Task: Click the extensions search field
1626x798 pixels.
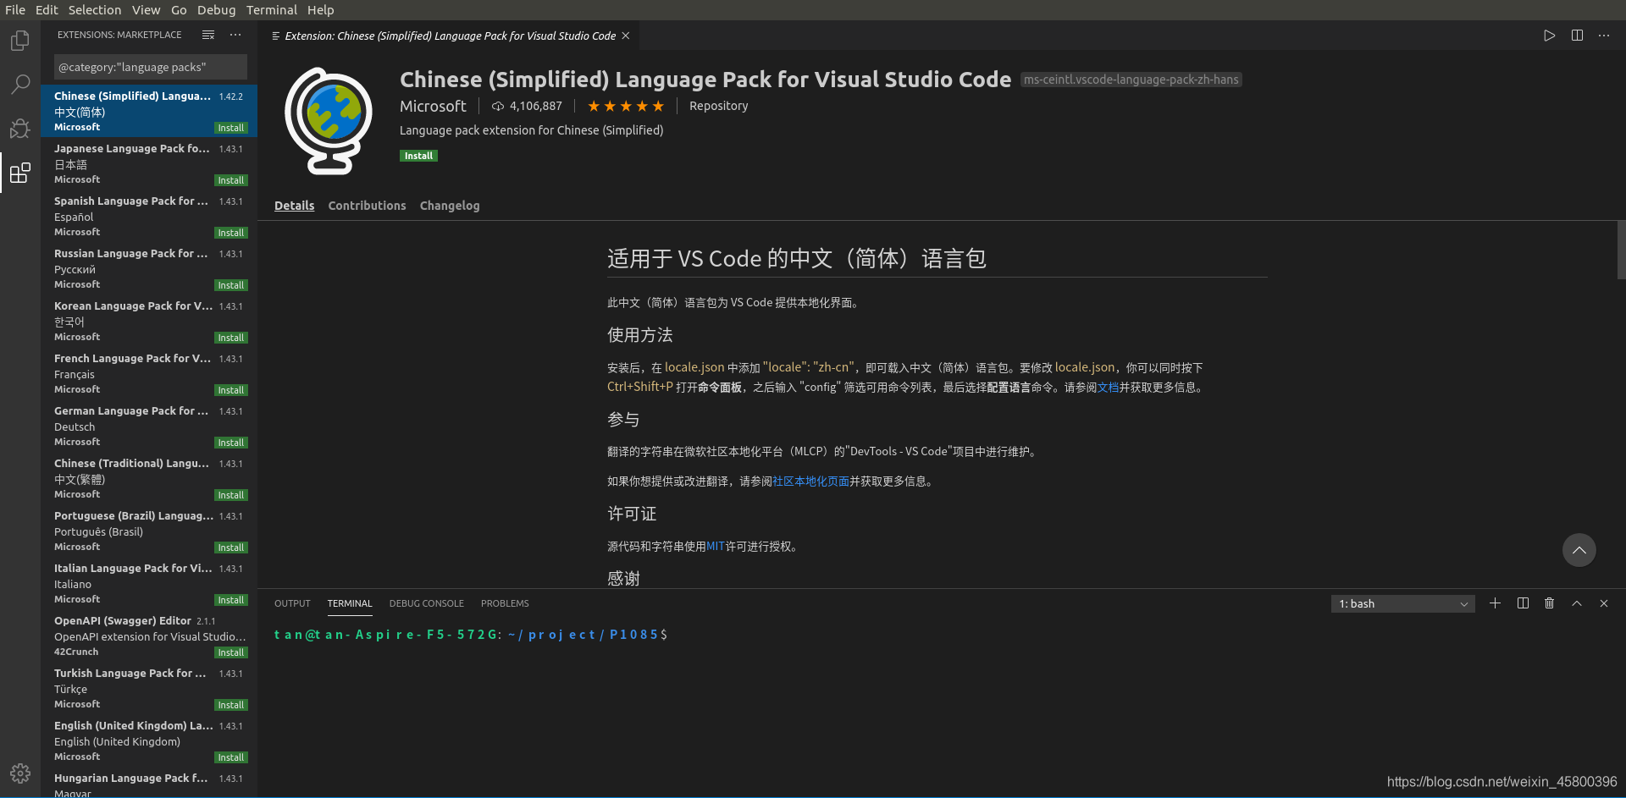Action: tap(151, 67)
